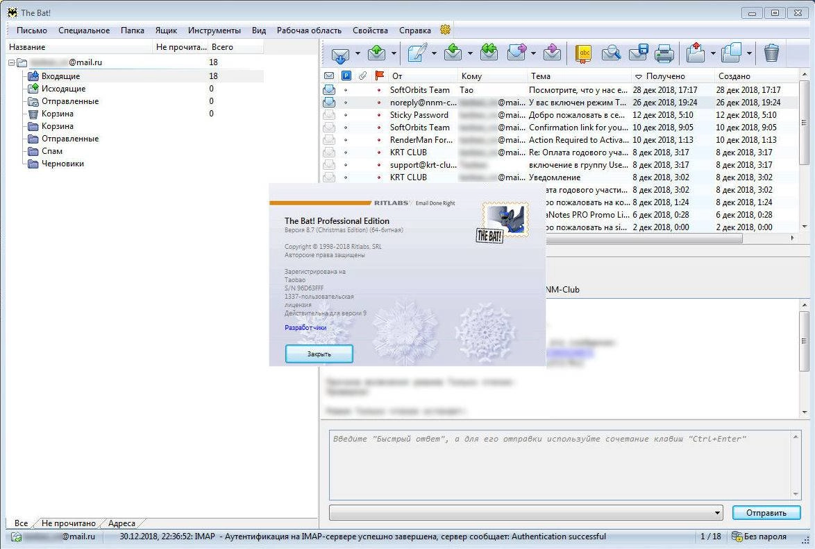
Task: Sort messages by От column
Action: 421,76
